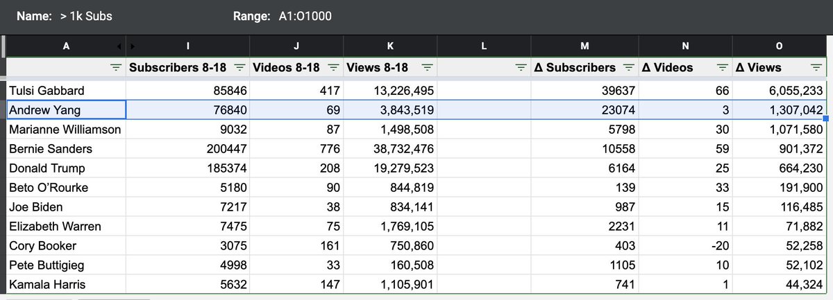This screenshot has height=300, width=833.
Task: Select column O header
Action: coord(779,46)
